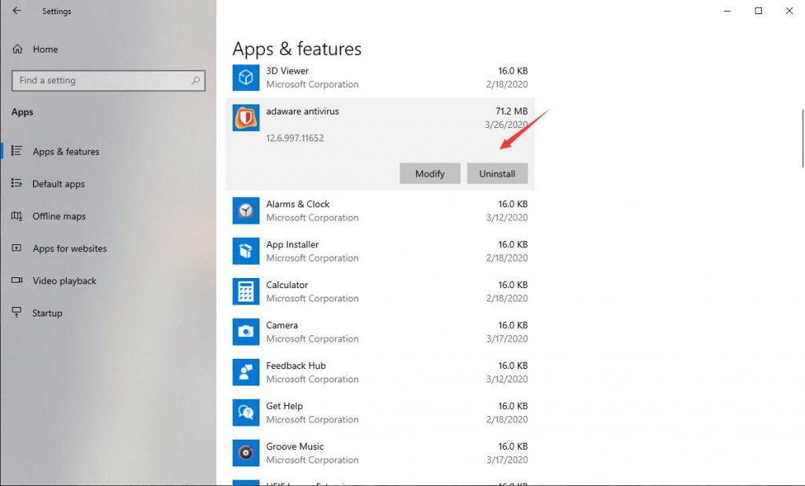Maximize the Settings window
Image resolution: width=805 pixels, height=486 pixels.
759,11
